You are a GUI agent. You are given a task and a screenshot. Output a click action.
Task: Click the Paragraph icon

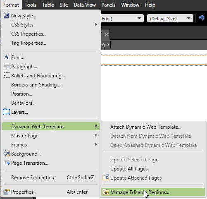6,66
